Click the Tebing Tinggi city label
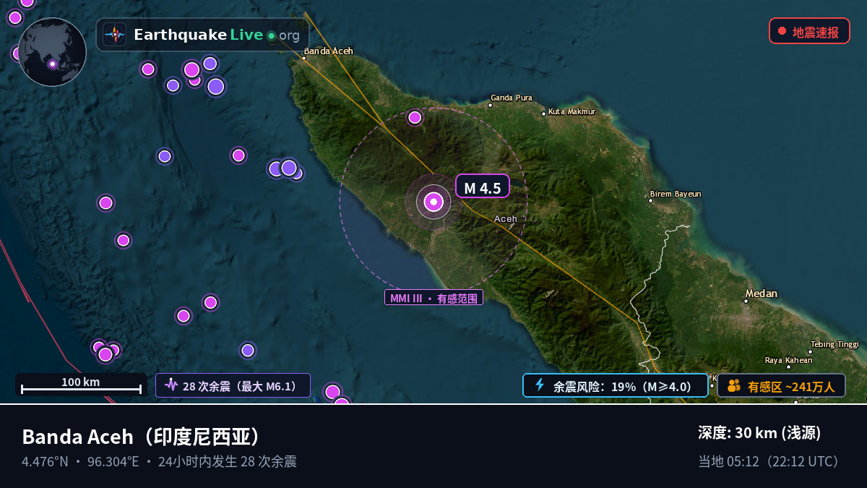Viewport: 867px width, 488px height. [834, 344]
